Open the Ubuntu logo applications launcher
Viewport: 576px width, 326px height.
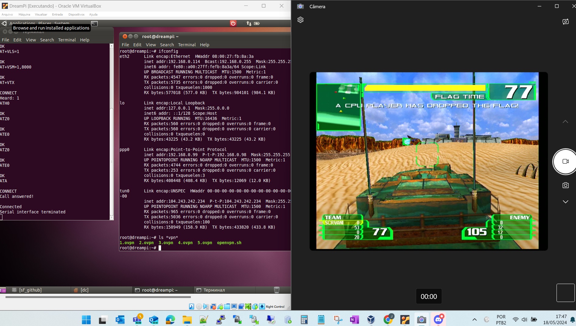[x=4, y=23]
